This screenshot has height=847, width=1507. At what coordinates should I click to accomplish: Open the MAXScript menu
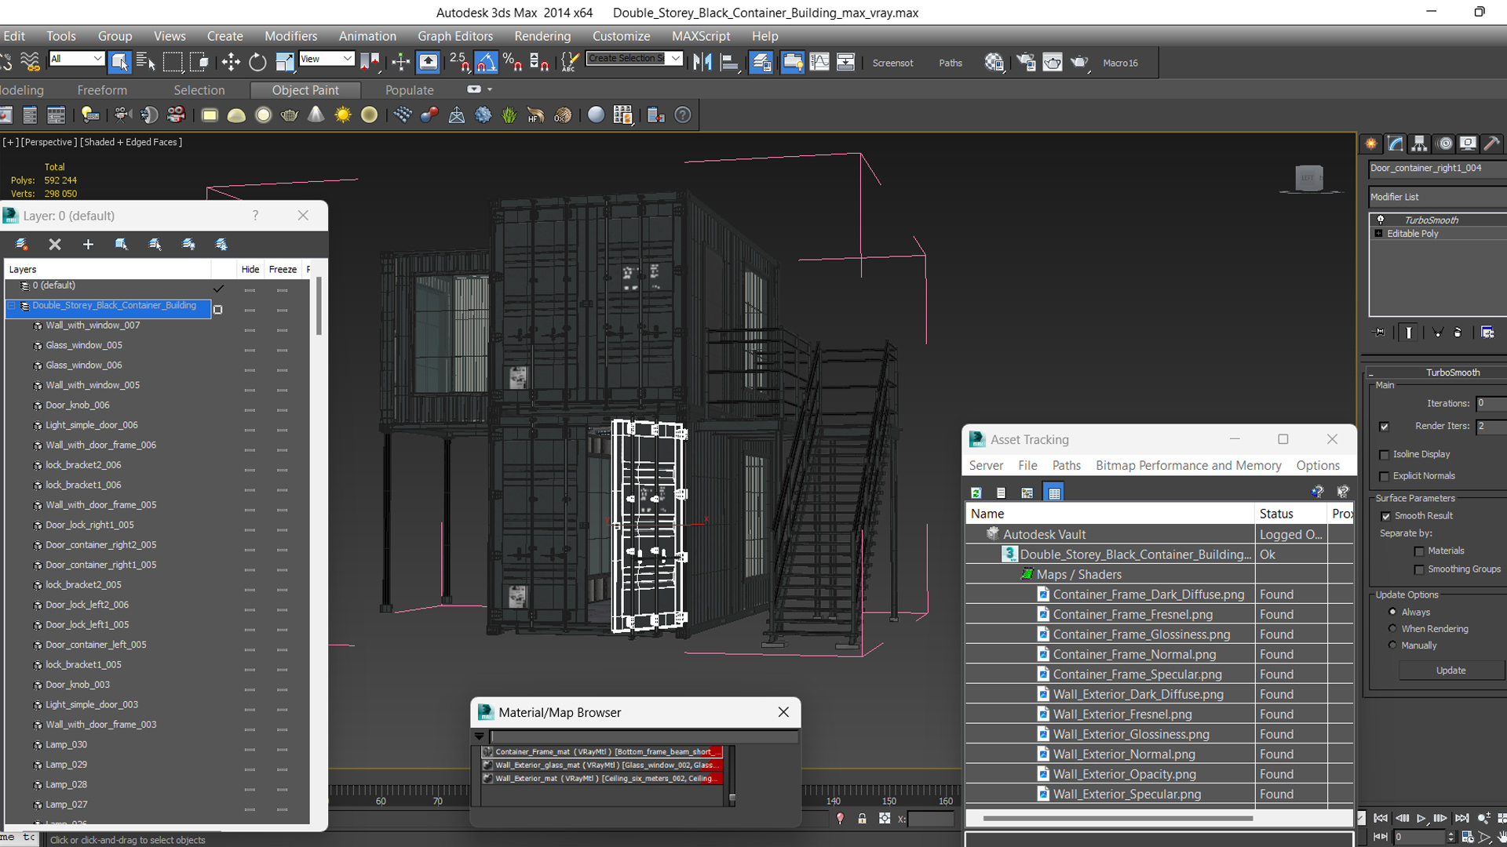[701, 36]
